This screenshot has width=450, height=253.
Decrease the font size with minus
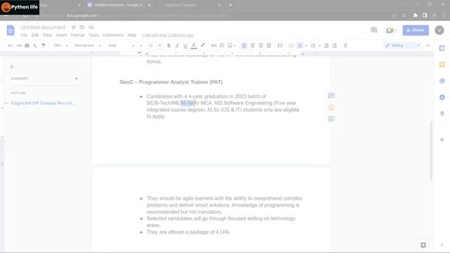(141, 46)
